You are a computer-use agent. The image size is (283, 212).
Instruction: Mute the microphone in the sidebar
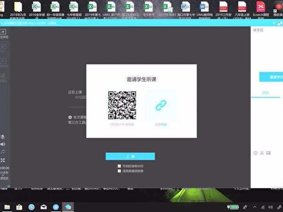[2, 137]
